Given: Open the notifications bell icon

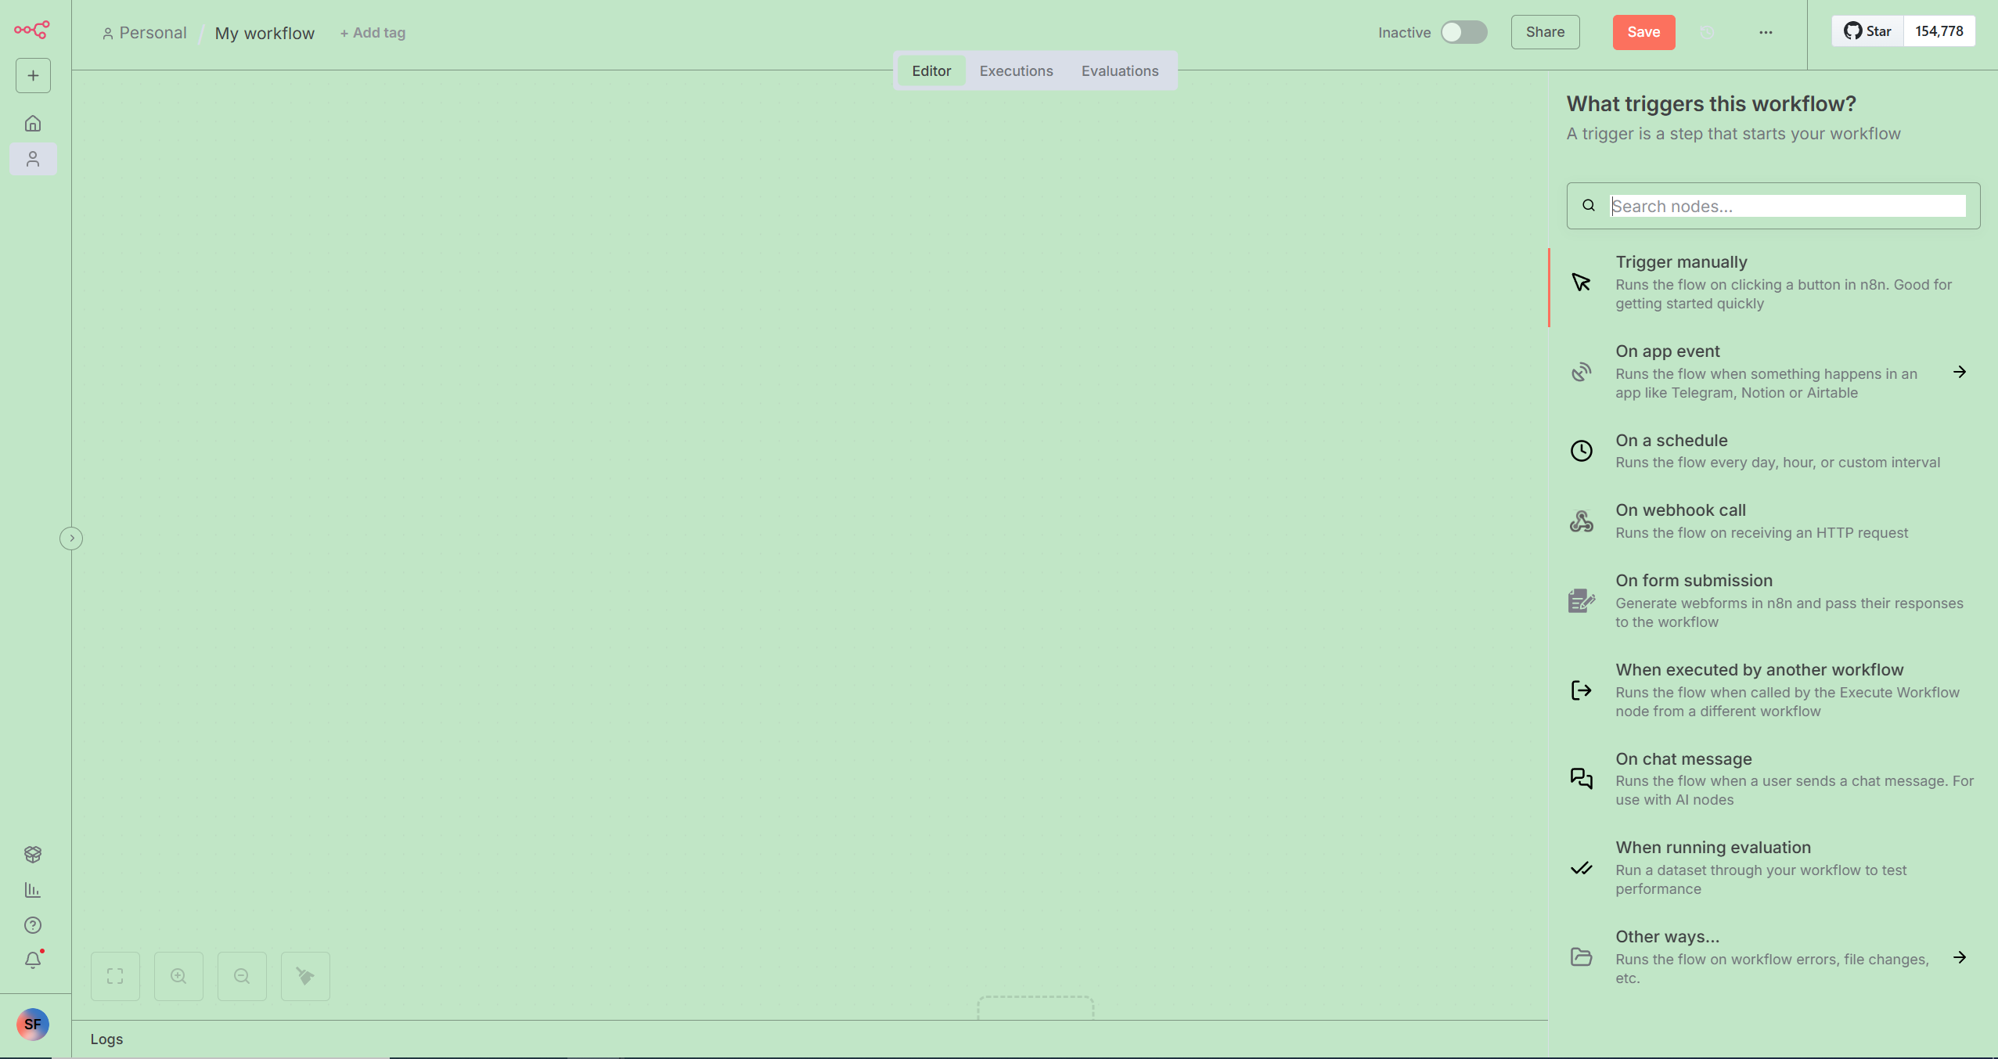Looking at the screenshot, I should 33,960.
